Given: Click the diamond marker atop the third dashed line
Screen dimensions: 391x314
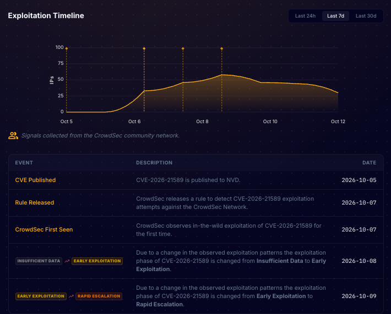Looking at the screenshot, I should click(x=183, y=48).
